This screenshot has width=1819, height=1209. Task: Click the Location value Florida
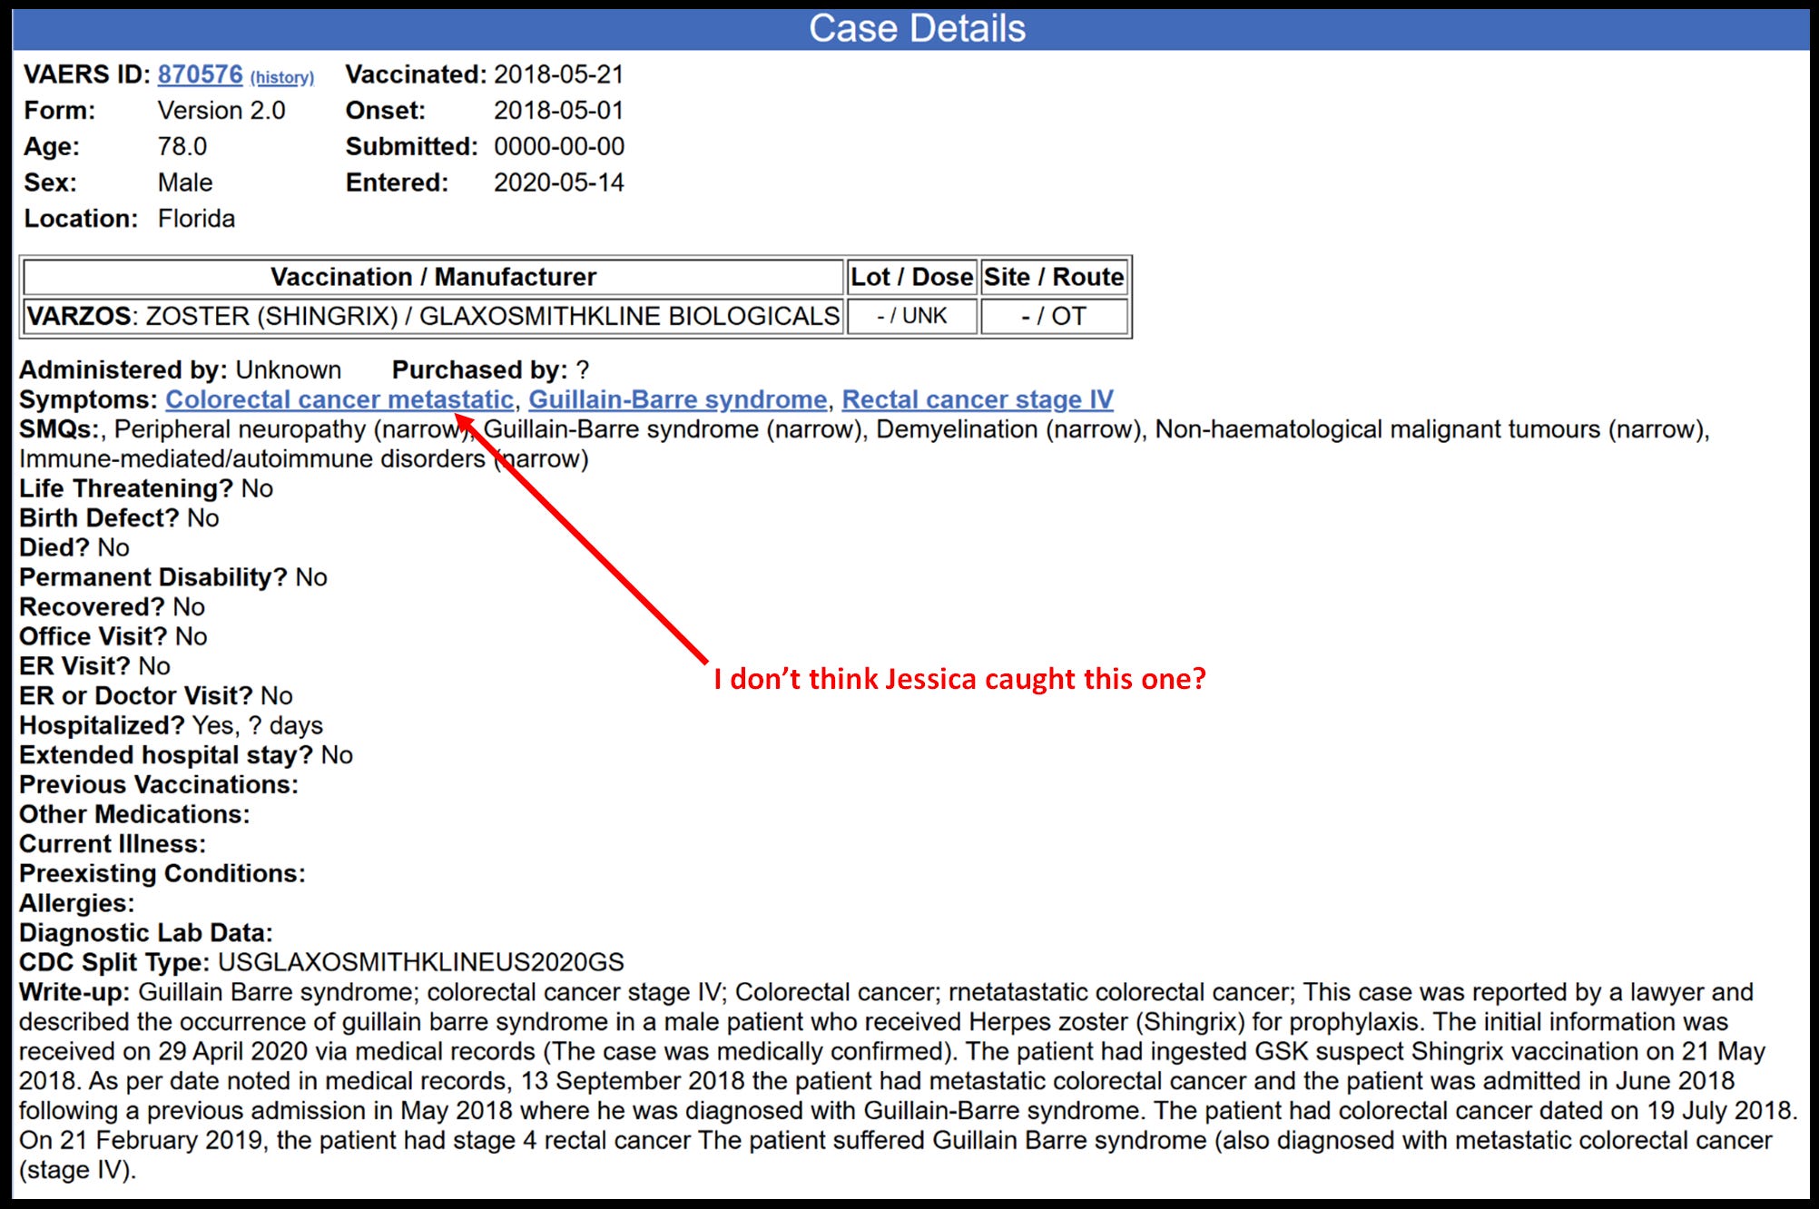(x=196, y=219)
